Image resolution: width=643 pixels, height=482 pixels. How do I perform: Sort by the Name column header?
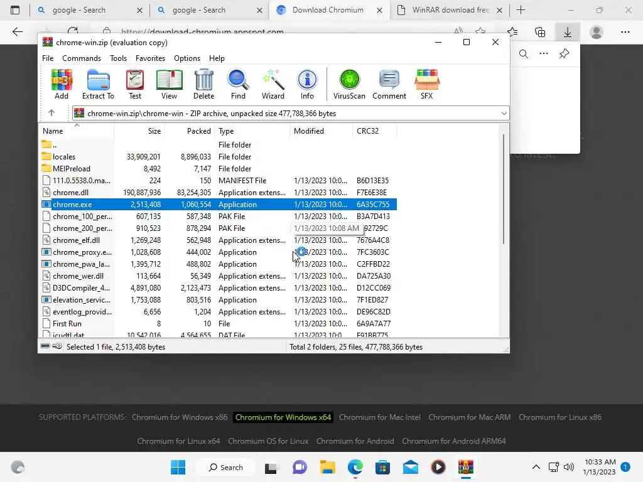pos(76,131)
